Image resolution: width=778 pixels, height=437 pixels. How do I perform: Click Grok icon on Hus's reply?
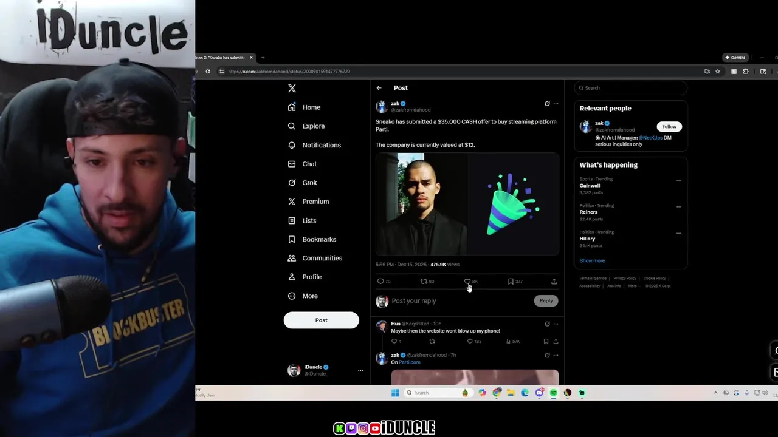click(x=547, y=324)
